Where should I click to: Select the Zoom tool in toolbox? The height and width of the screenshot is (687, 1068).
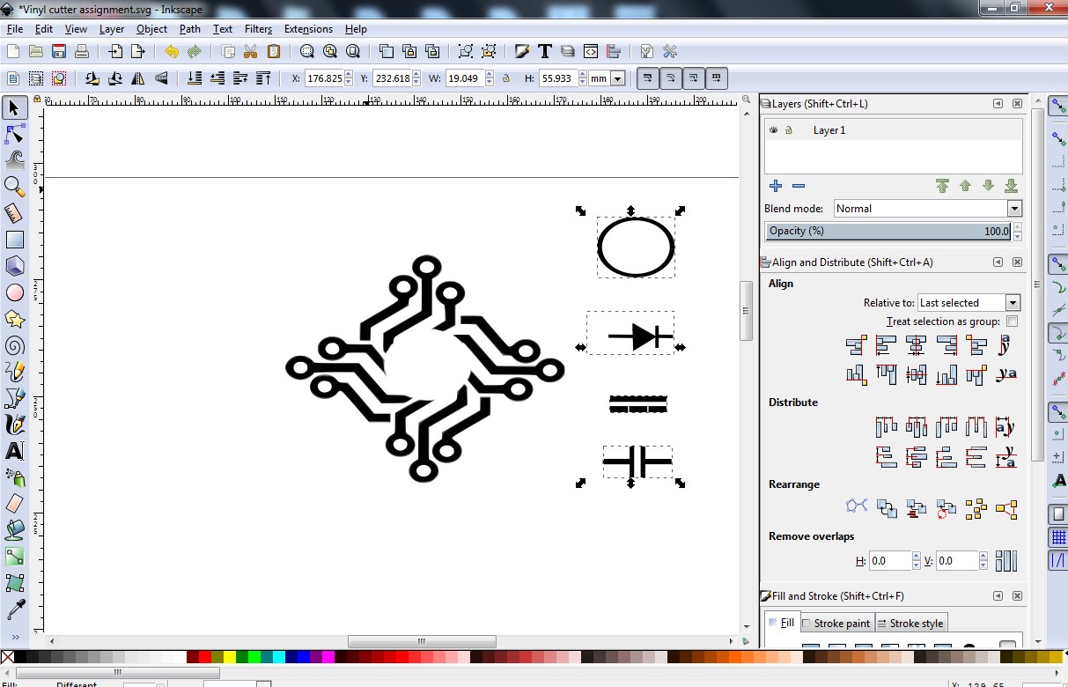click(14, 187)
